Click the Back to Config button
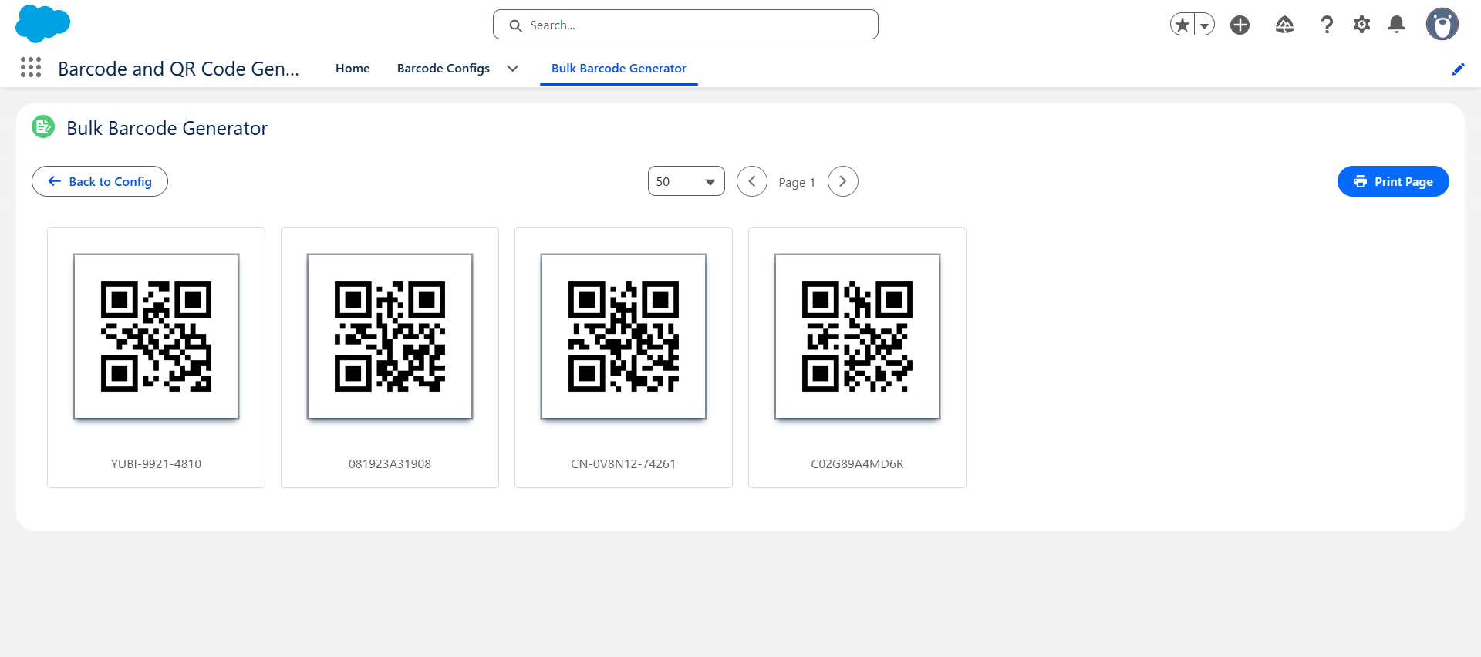 100,181
